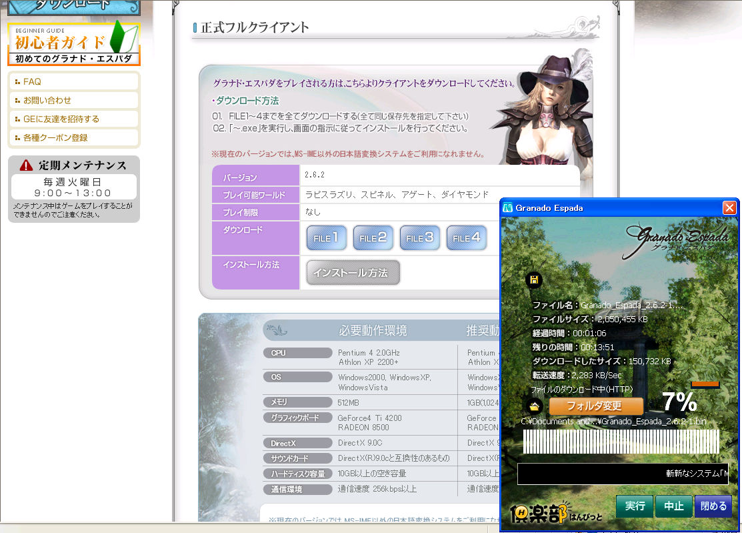Click the ファイルサイズ 2,050,455 KB line
Image resolution: width=742 pixels, height=533 pixels.
(x=590, y=319)
